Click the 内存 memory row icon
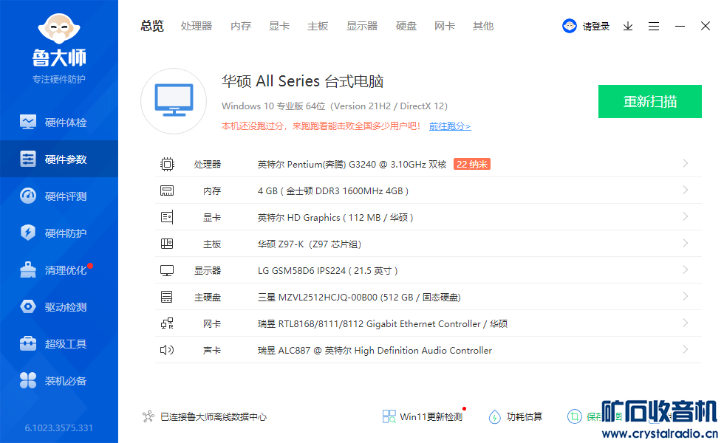724x443 pixels. click(x=167, y=190)
